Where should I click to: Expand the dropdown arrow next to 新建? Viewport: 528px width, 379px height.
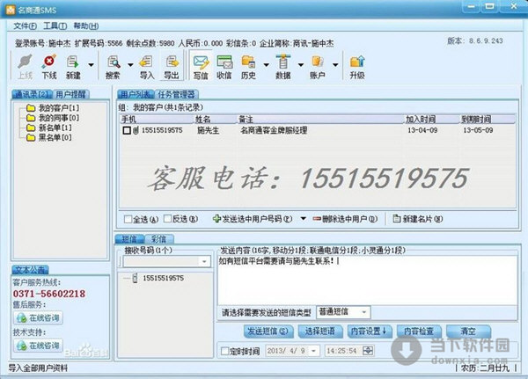pos(91,64)
